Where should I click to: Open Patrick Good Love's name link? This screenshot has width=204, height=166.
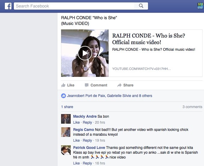[89, 148]
